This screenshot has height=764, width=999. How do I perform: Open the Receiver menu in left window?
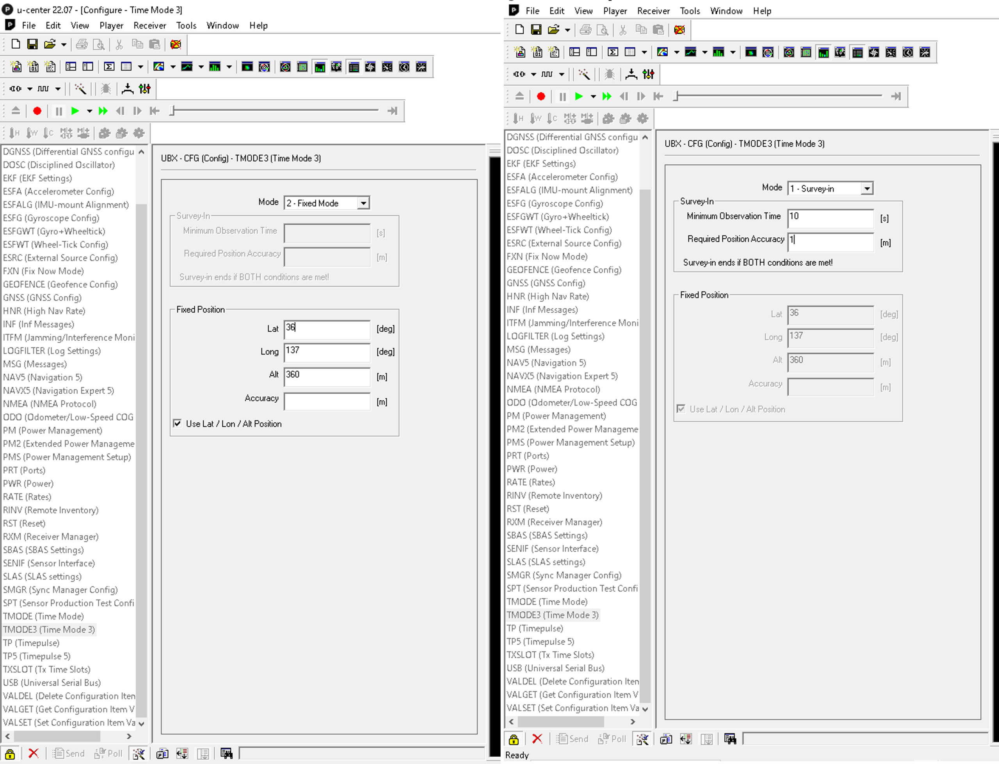149,25
